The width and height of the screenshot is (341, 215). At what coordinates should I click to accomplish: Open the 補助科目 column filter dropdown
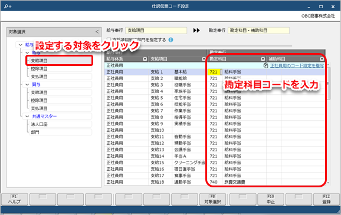pos(322,59)
